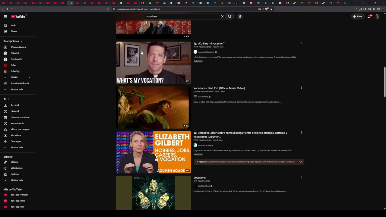Open the 5mplicación subscription
The height and width of the screenshot is (217, 386).
pyautogui.click(x=17, y=59)
